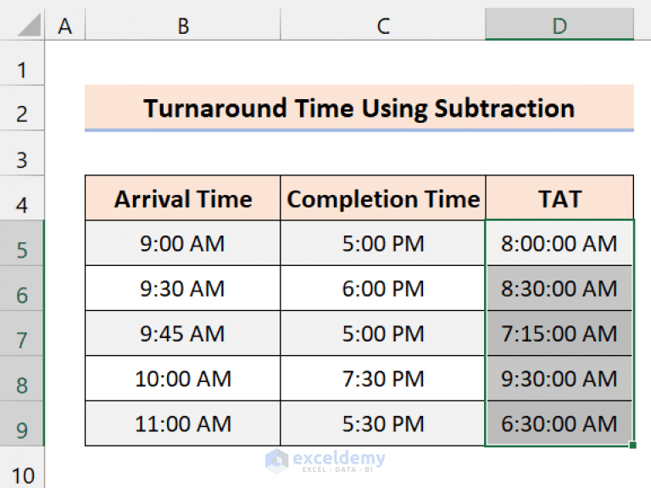Viewport: 651px width, 488px height.
Task: Select cell with 9:00 AM arrival
Action: point(183,243)
